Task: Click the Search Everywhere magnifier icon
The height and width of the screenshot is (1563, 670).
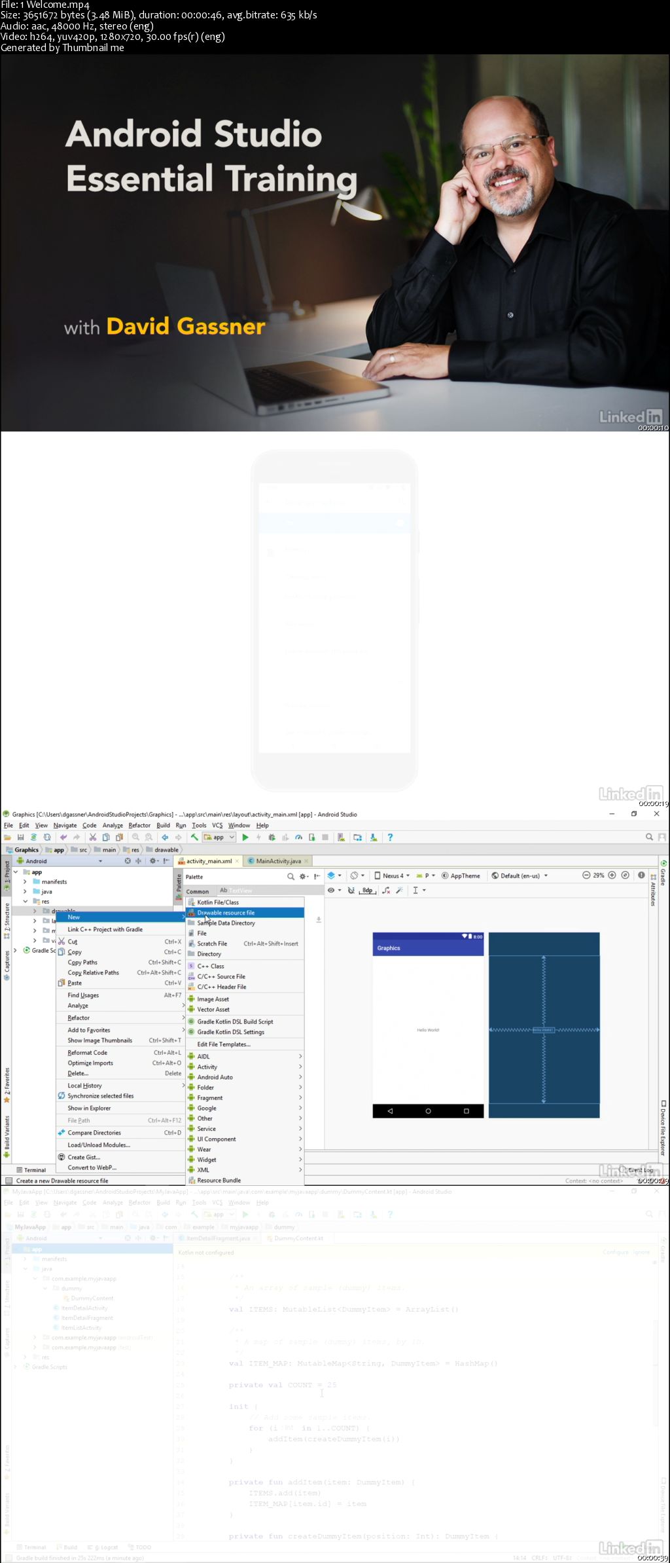Action: pyautogui.click(x=649, y=837)
